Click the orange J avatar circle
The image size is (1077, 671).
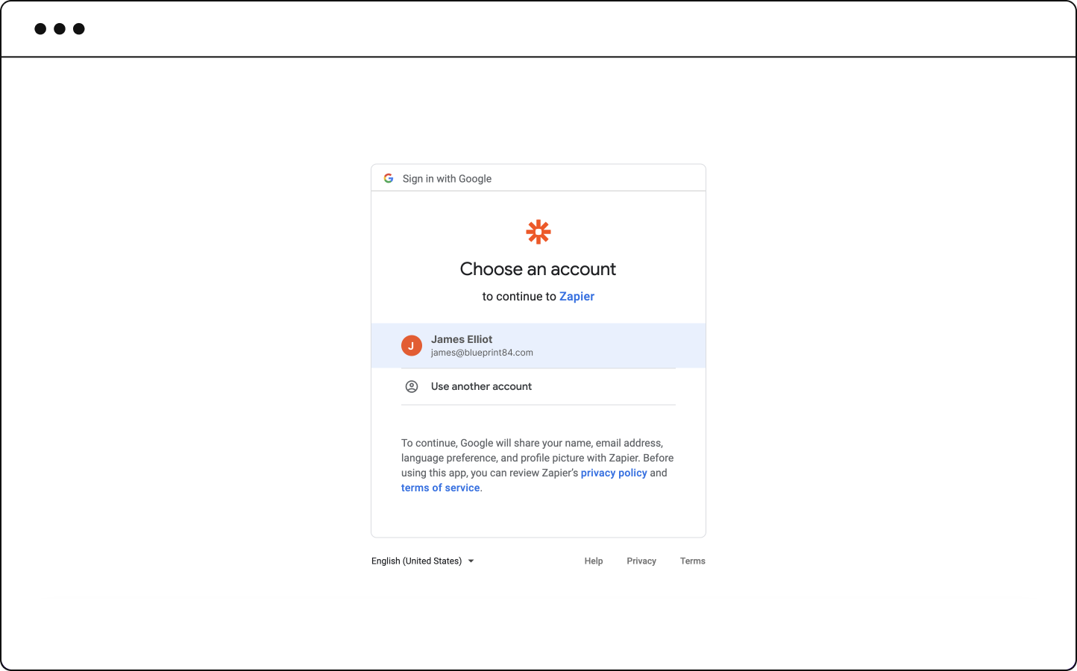(412, 346)
